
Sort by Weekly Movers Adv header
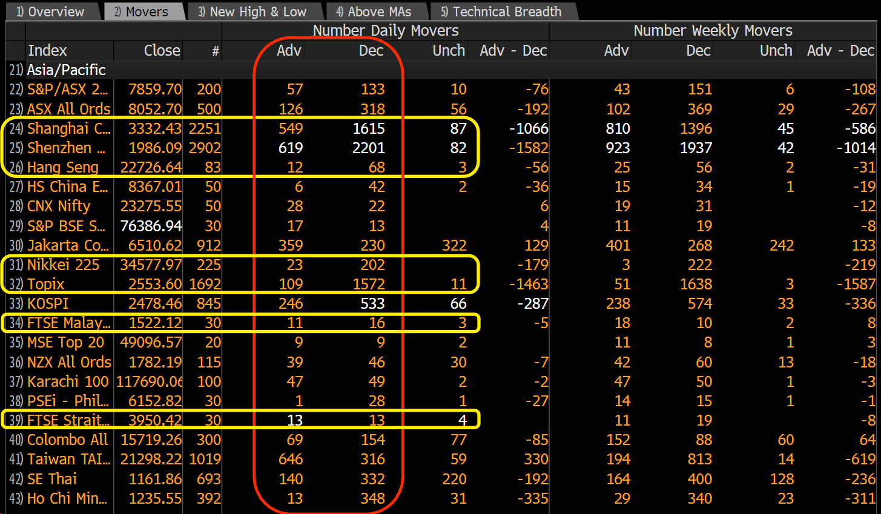pos(616,51)
